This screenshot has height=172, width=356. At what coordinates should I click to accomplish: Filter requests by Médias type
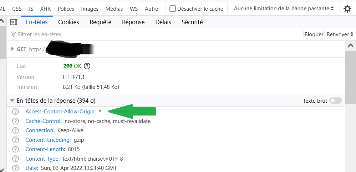click(x=114, y=9)
